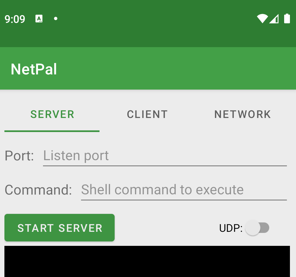
Task: Open the Client tab
Action: (147, 114)
